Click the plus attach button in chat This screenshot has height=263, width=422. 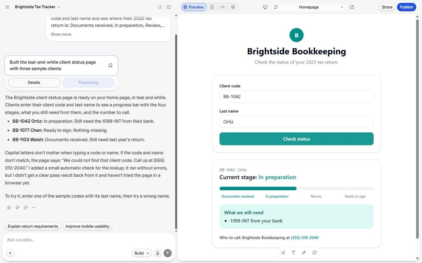tap(10, 253)
